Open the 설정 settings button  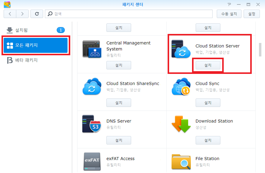[252, 14]
